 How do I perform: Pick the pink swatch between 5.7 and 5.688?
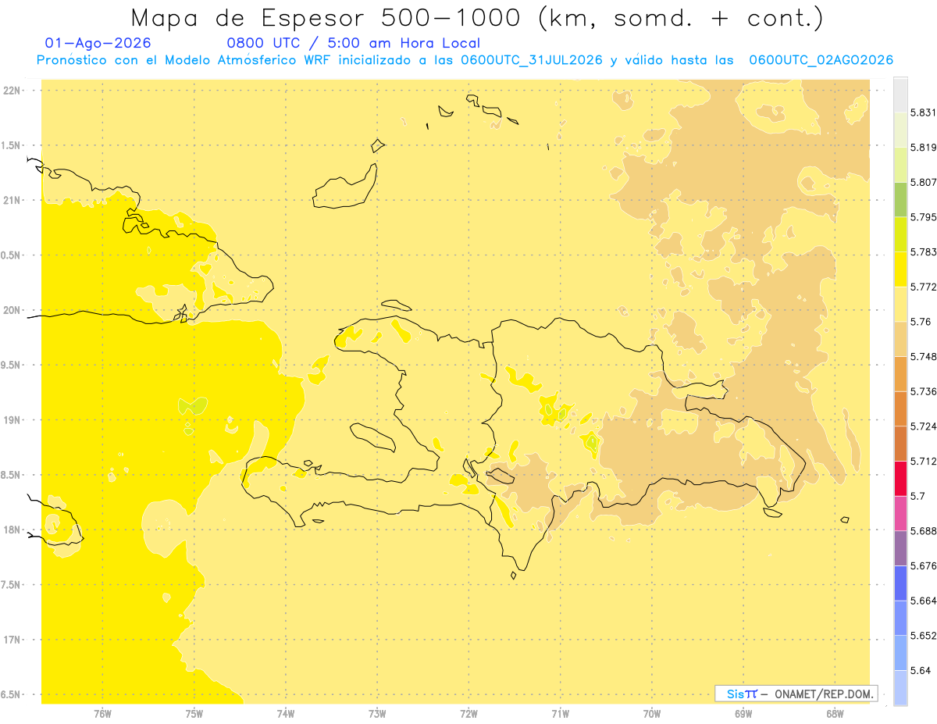900,513
